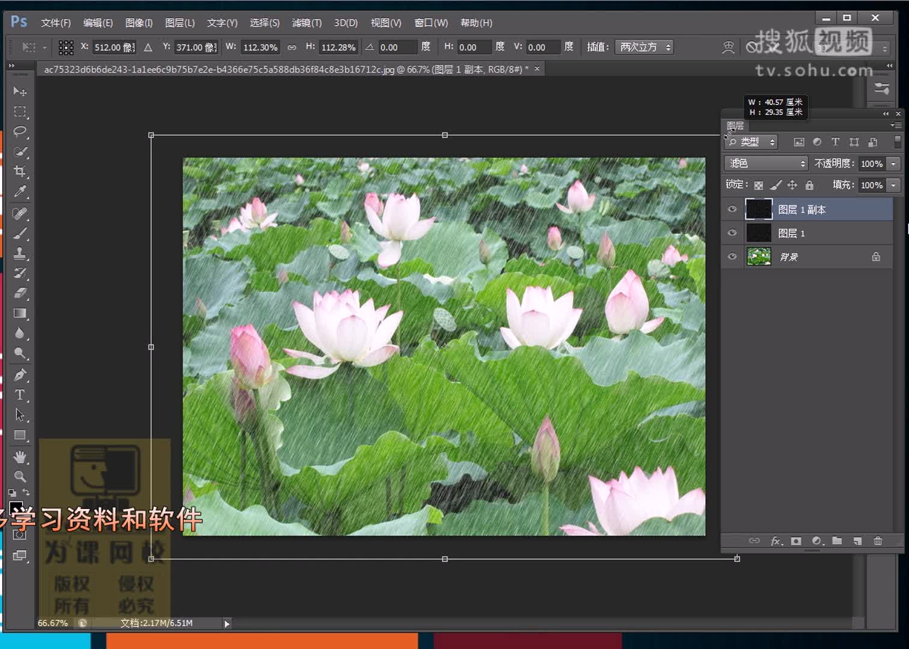Click the add layer mask icon
The width and height of the screenshot is (909, 649).
pyautogui.click(x=796, y=541)
